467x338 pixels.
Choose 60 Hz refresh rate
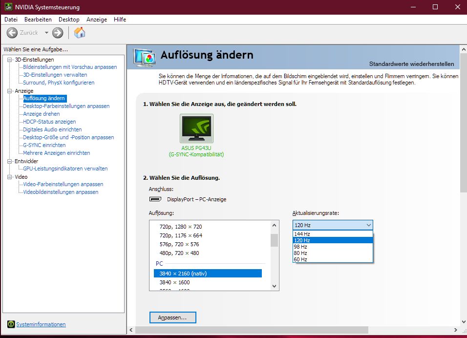click(x=333, y=259)
